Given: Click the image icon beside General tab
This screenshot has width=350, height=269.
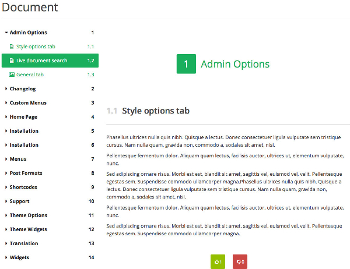Looking at the screenshot, I should coord(12,75).
